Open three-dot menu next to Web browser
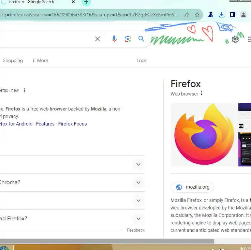This screenshot has height=250, width=251. click(202, 93)
